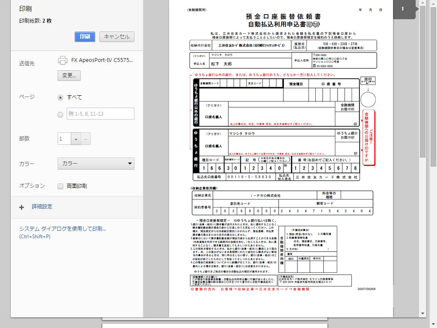Viewport: 437px width, 328px height.
Task: Click the 部数 copies number field
Action: pos(64,139)
